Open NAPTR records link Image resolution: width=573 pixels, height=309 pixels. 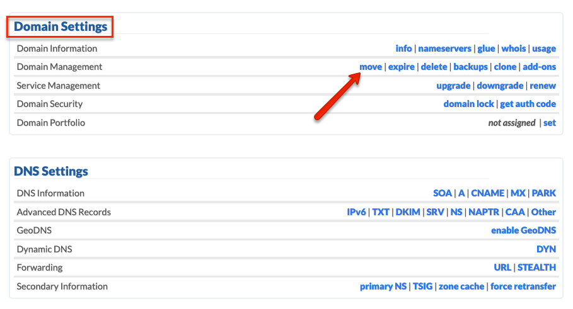point(483,212)
